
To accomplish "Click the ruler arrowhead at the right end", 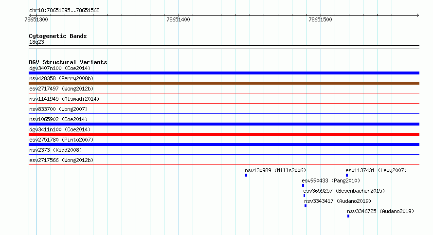I will tap(417, 15).
